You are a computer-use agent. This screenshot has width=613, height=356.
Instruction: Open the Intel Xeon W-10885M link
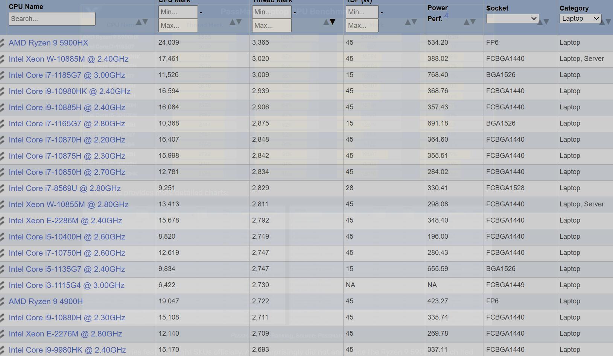[68, 59]
